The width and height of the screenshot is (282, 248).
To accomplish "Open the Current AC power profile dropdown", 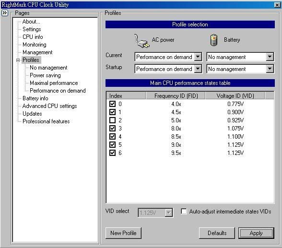I will [198, 57].
